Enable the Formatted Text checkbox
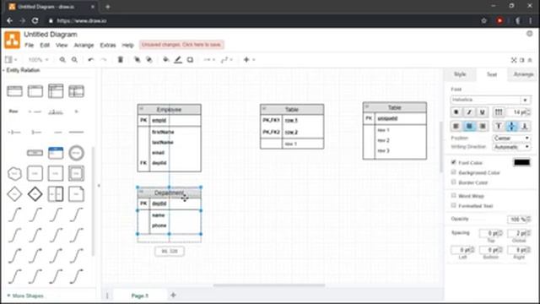Screen dimensions: 540x304 point(454,205)
